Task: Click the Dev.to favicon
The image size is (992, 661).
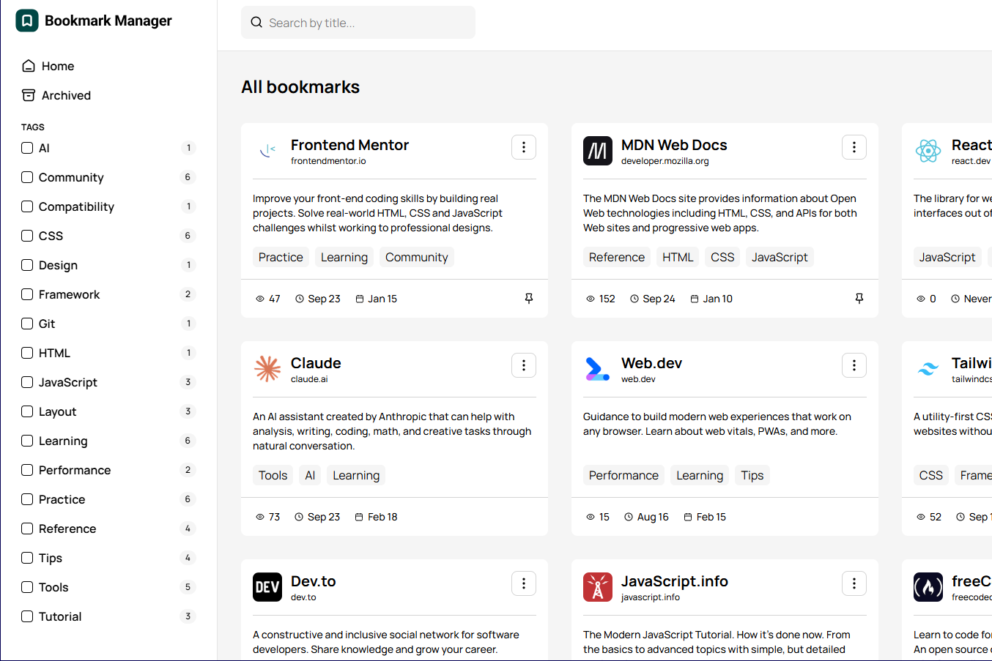Action: (267, 587)
